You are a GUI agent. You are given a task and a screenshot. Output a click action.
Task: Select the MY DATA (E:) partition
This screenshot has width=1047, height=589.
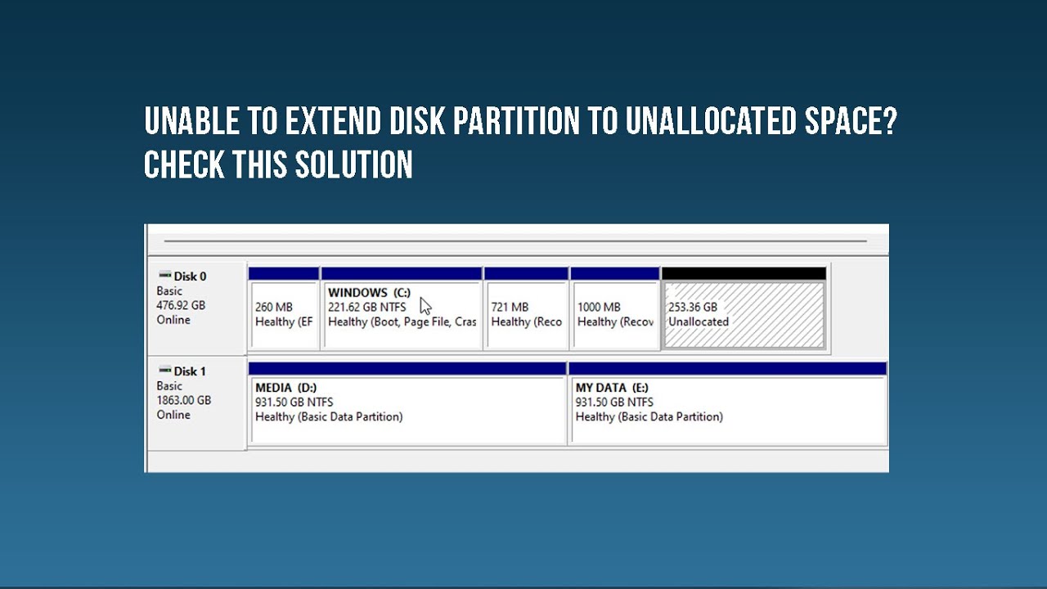point(728,404)
